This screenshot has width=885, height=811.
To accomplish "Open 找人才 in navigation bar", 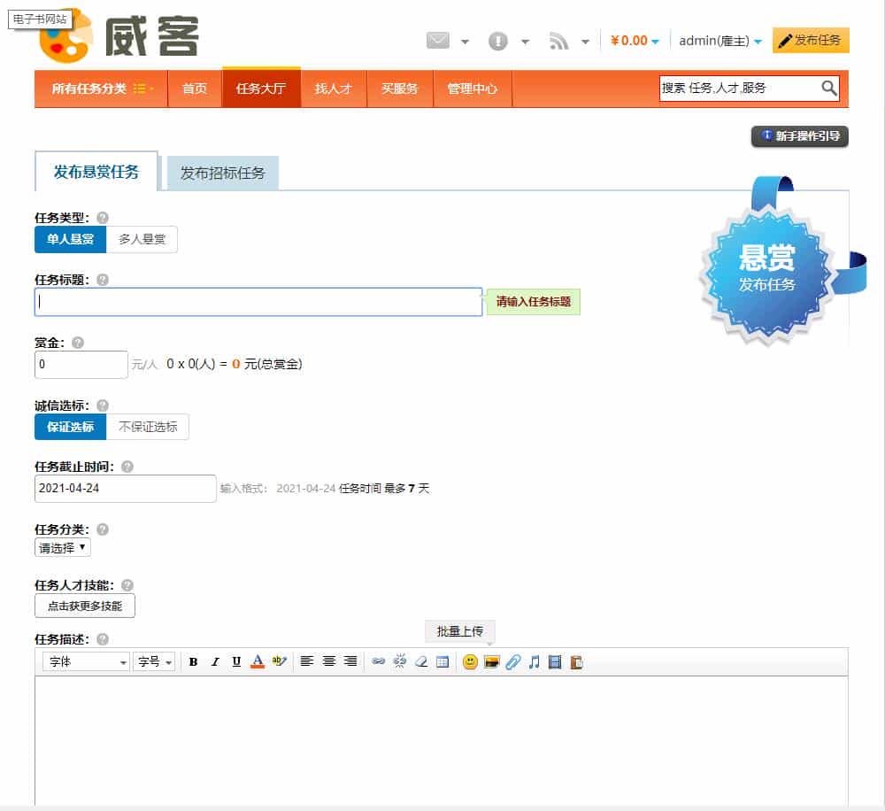I will pos(334,89).
